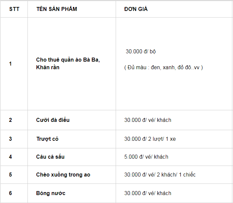Click the TÊN SẢN PHẨM header
The height and width of the screenshot is (203, 233).
(x=57, y=9)
